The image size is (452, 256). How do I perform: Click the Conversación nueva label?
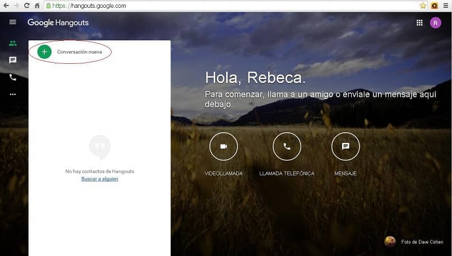click(80, 52)
